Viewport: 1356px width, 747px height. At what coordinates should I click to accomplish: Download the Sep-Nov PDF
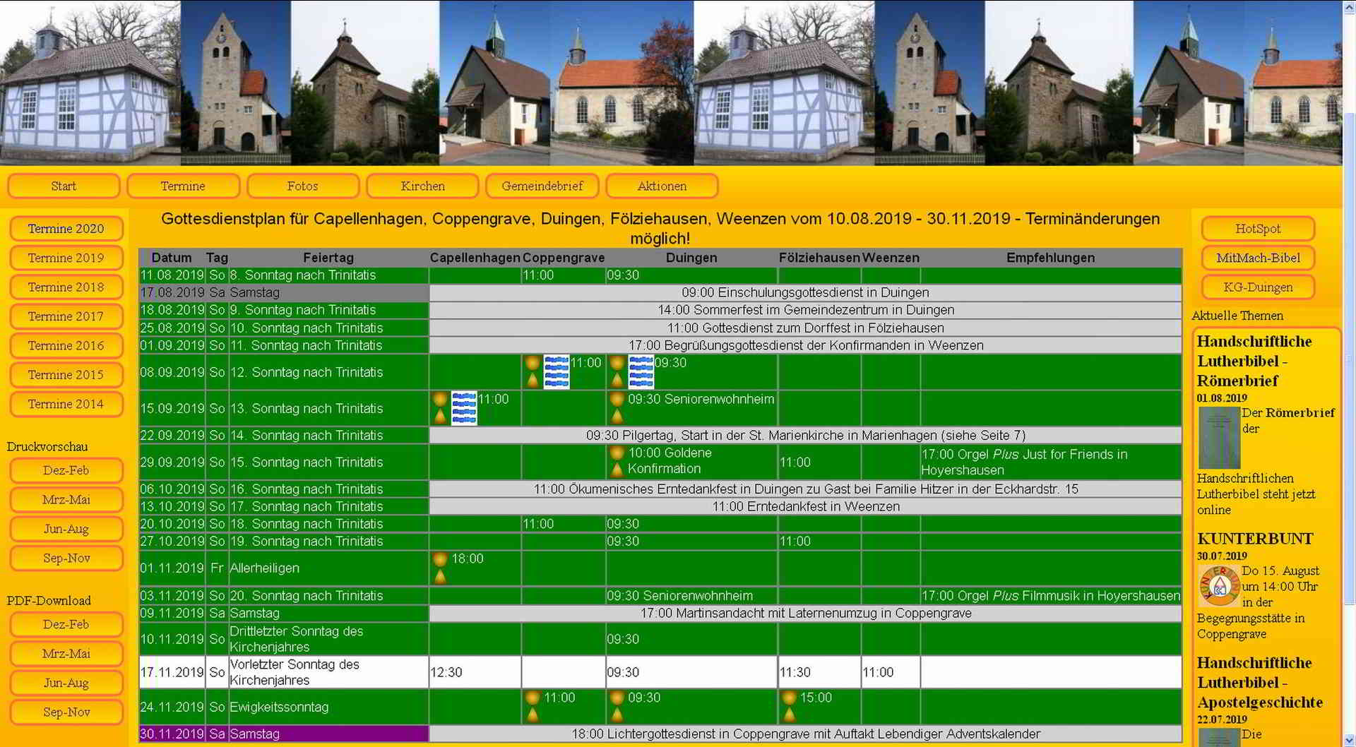click(x=66, y=712)
